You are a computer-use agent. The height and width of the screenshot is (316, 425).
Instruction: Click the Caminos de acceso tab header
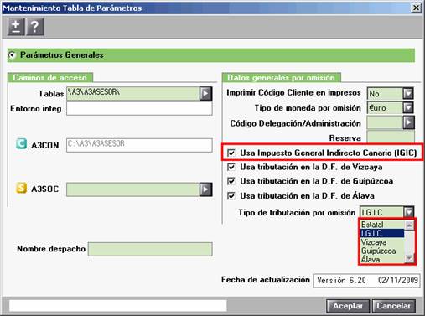[50, 78]
